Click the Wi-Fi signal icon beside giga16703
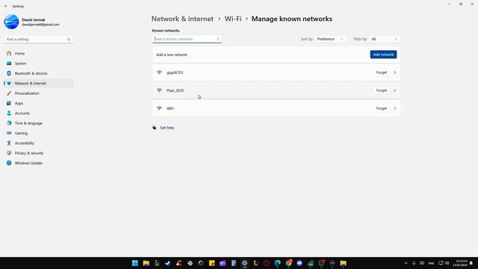The width and height of the screenshot is (478, 269). coord(159,72)
